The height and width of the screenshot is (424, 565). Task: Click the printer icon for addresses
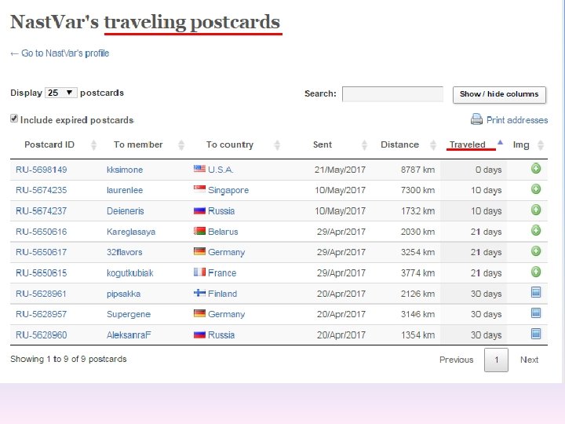tap(476, 119)
